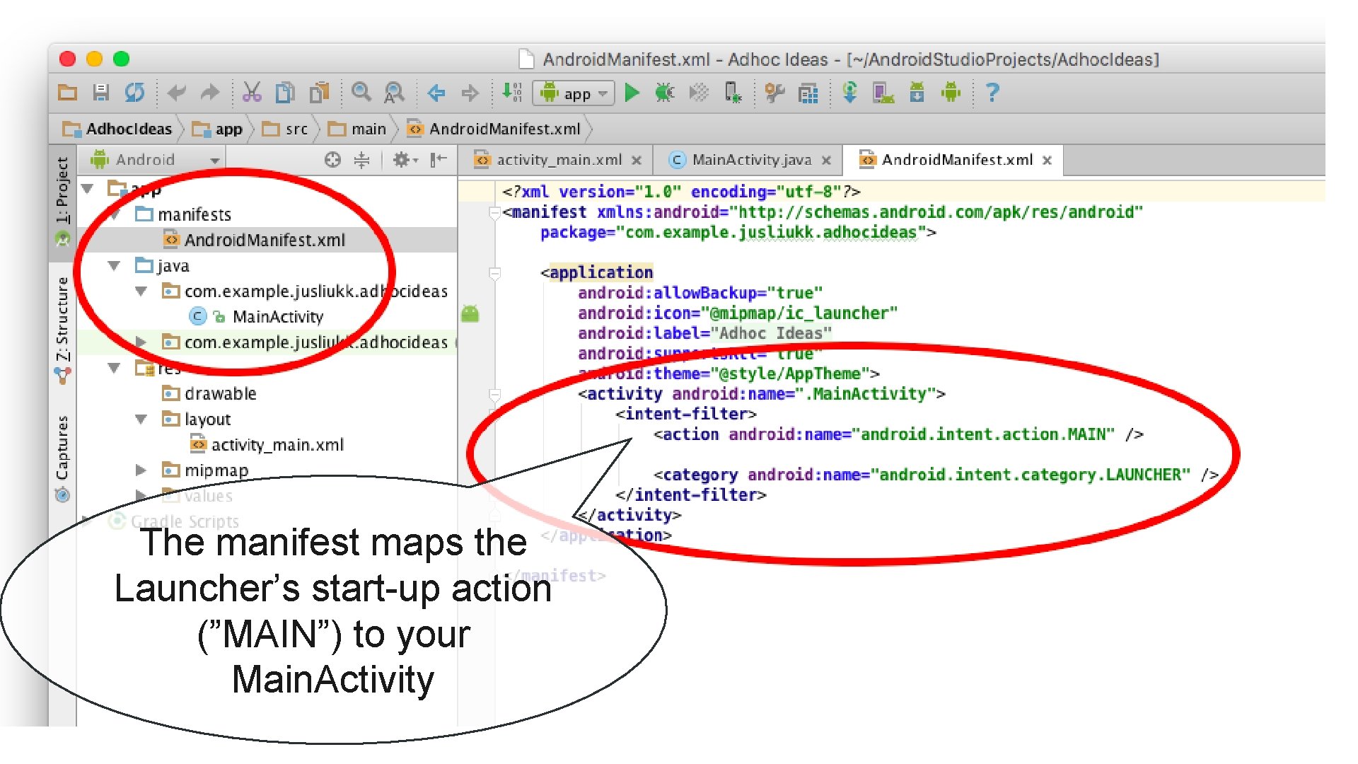Collapse the layout folder node
The image size is (1358, 764).
(x=141, y=419)
